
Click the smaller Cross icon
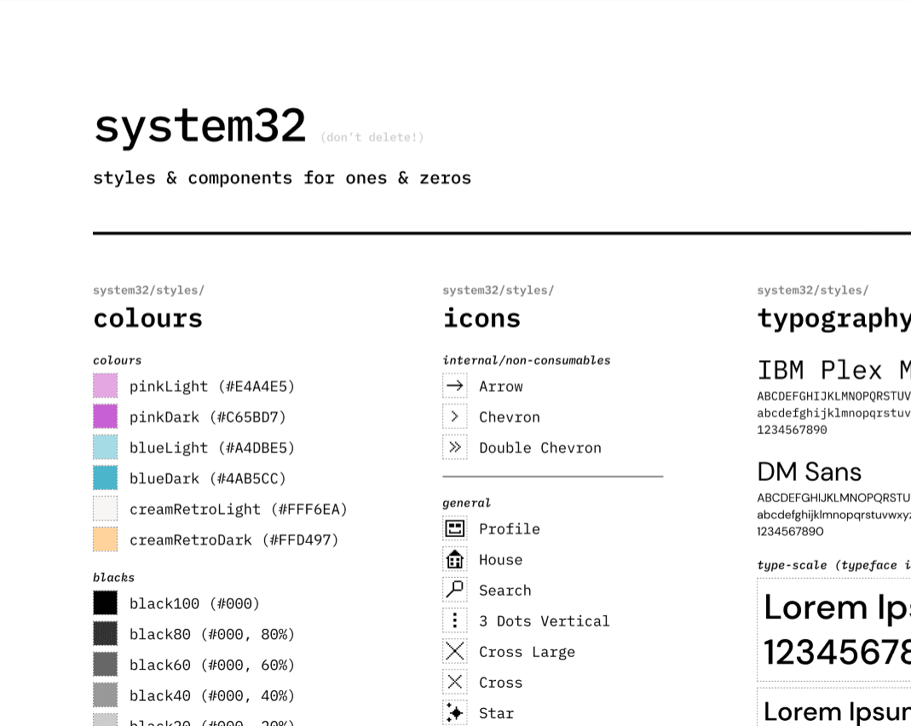coord(455,682)
